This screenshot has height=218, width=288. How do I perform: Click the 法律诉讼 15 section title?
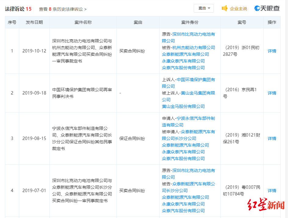click(x=18, y=9)
